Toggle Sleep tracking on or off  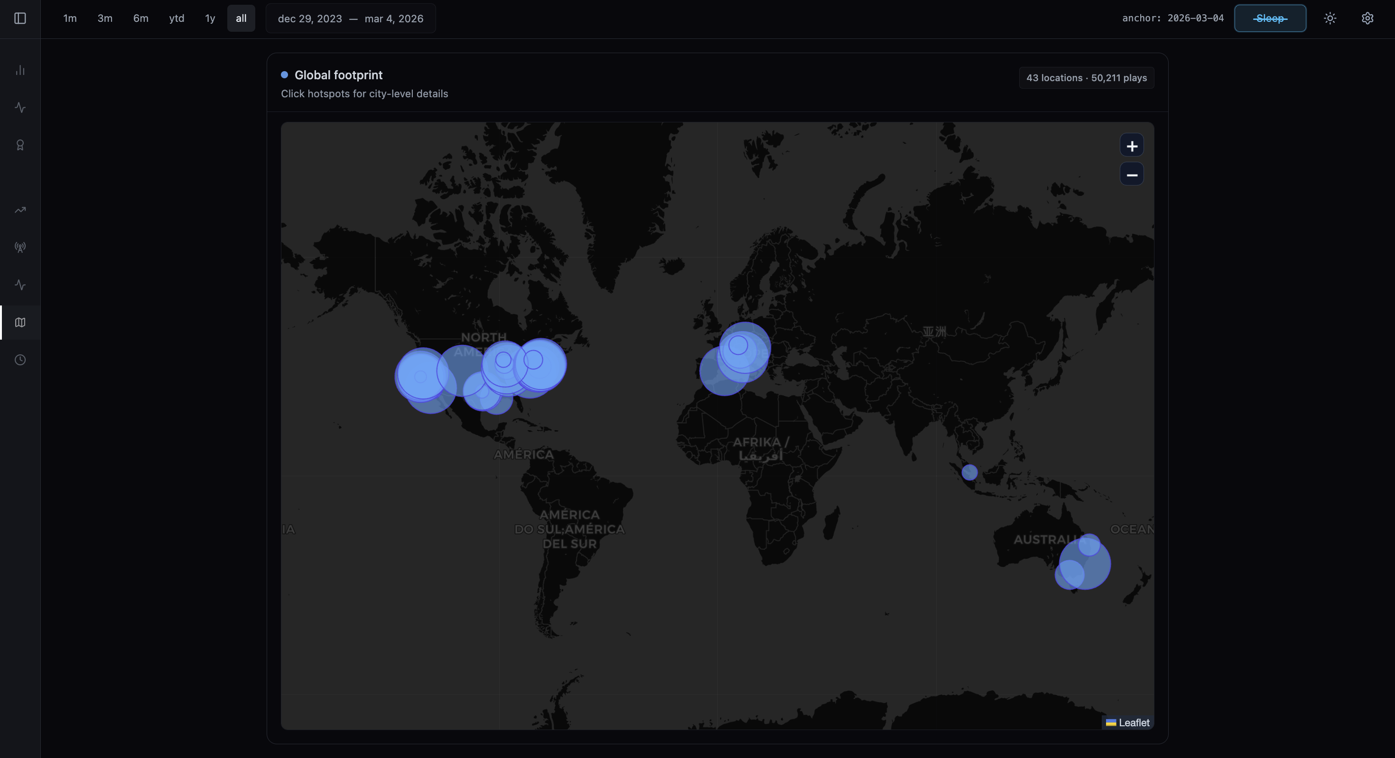1270,18
